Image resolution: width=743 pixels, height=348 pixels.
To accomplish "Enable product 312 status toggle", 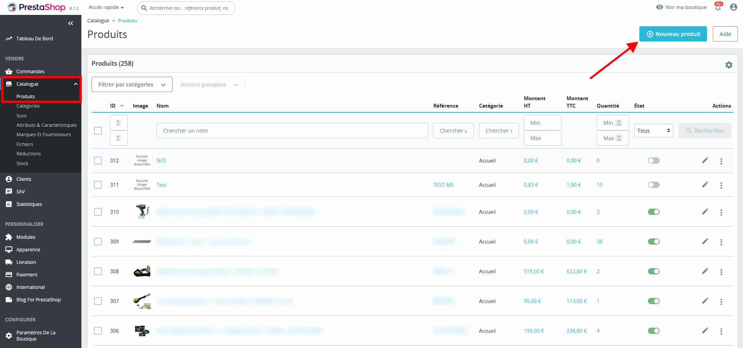I will (653, 160).
